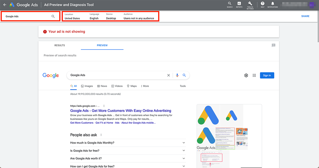Click the magnifier in the keyword search box
Viewport: 319px width, 168px height.
(x=53, y=17)
